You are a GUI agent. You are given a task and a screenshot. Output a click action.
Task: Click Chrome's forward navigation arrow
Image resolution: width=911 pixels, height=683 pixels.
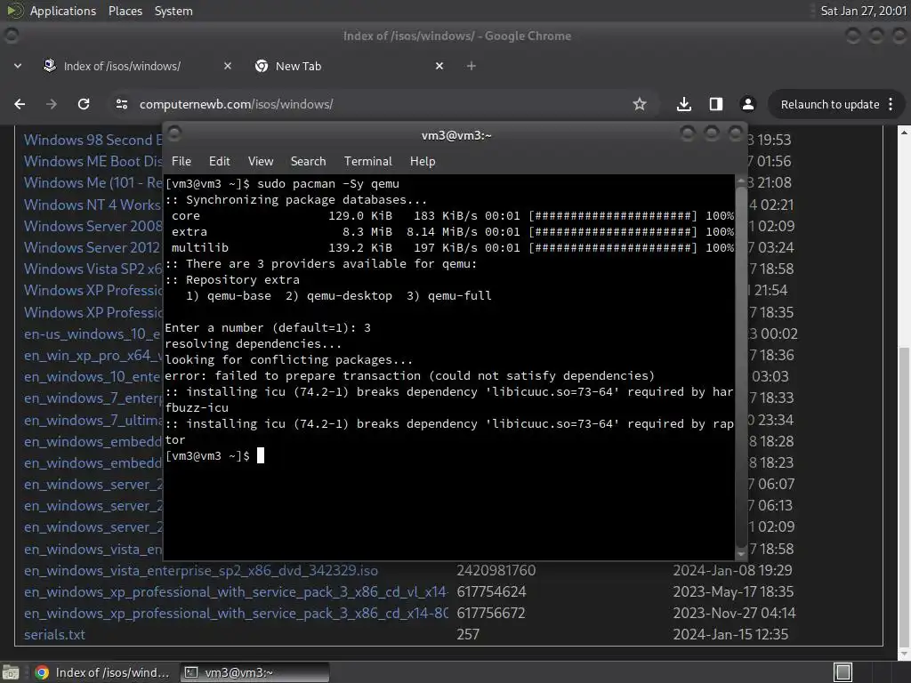[52, 105]
